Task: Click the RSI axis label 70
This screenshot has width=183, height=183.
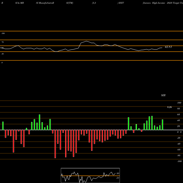Action: point(3,42)
